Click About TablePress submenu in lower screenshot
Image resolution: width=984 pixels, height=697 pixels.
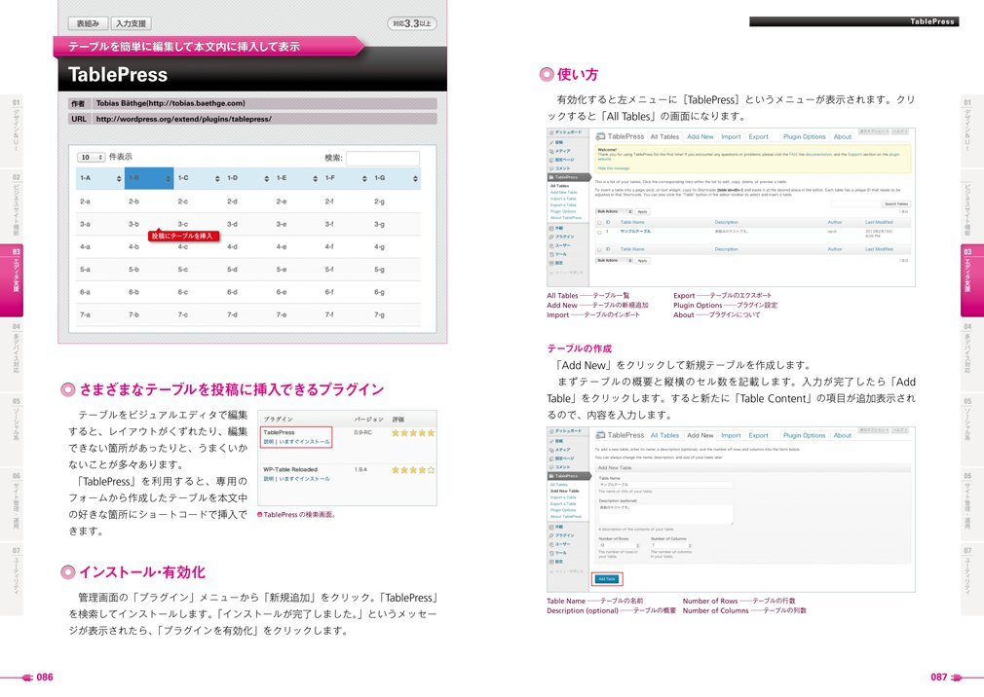[565, 517]
